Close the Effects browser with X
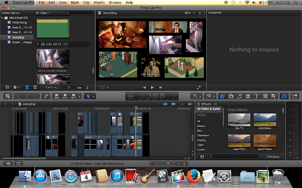Image resolution: width=302 pixels, height=188 pixels. coord(198,104)
